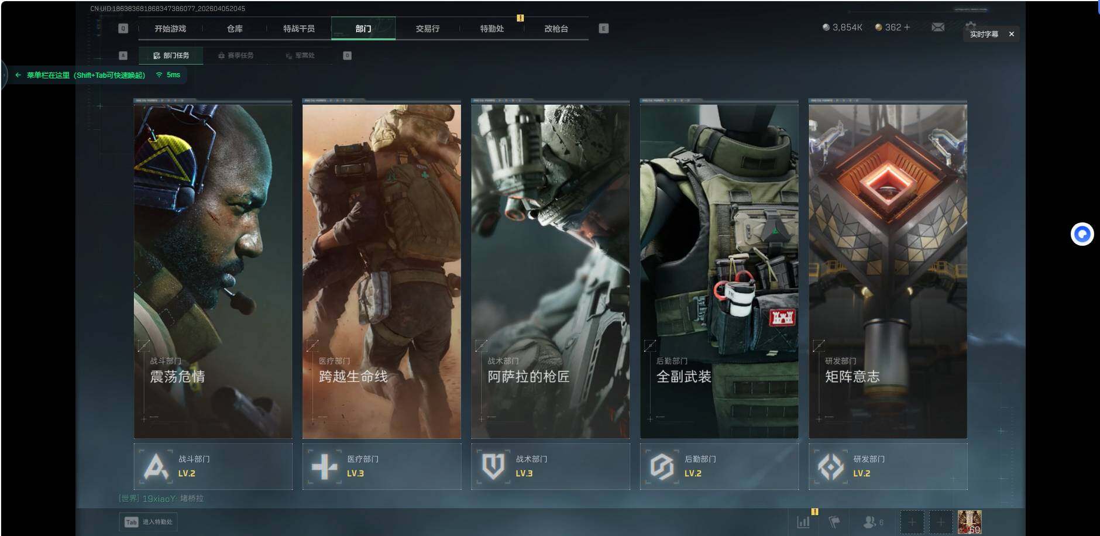
Task: Switch to the 交易行 tab
Action: point(428,29)
